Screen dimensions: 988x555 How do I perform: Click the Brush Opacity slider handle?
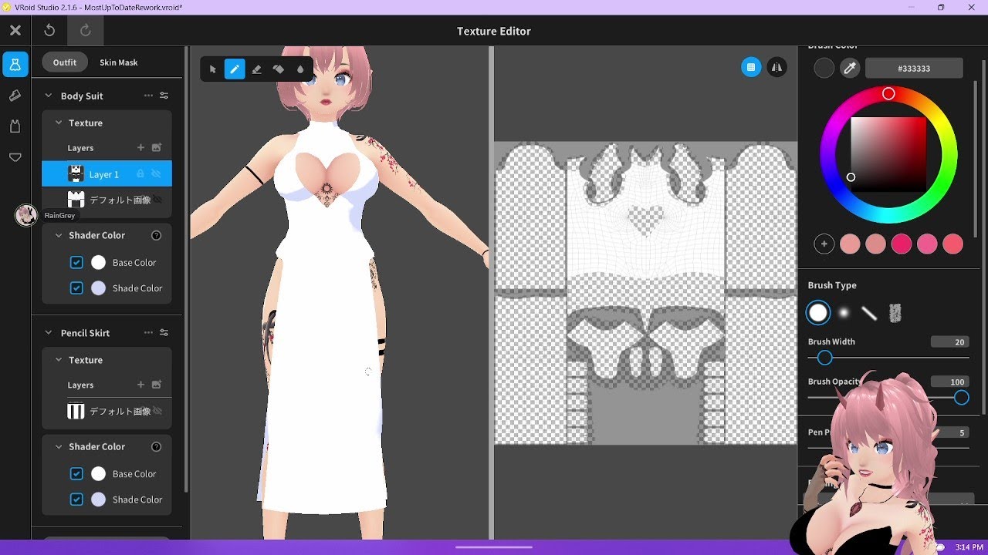961,398
